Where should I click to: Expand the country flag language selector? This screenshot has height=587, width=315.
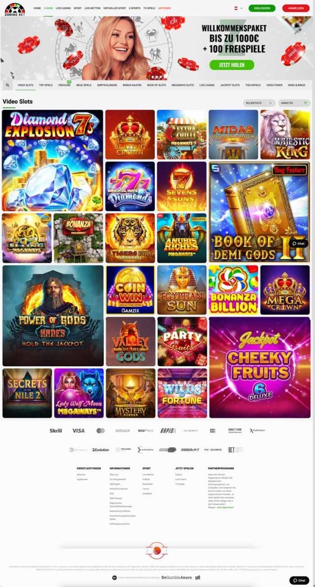tap(238, 8)
